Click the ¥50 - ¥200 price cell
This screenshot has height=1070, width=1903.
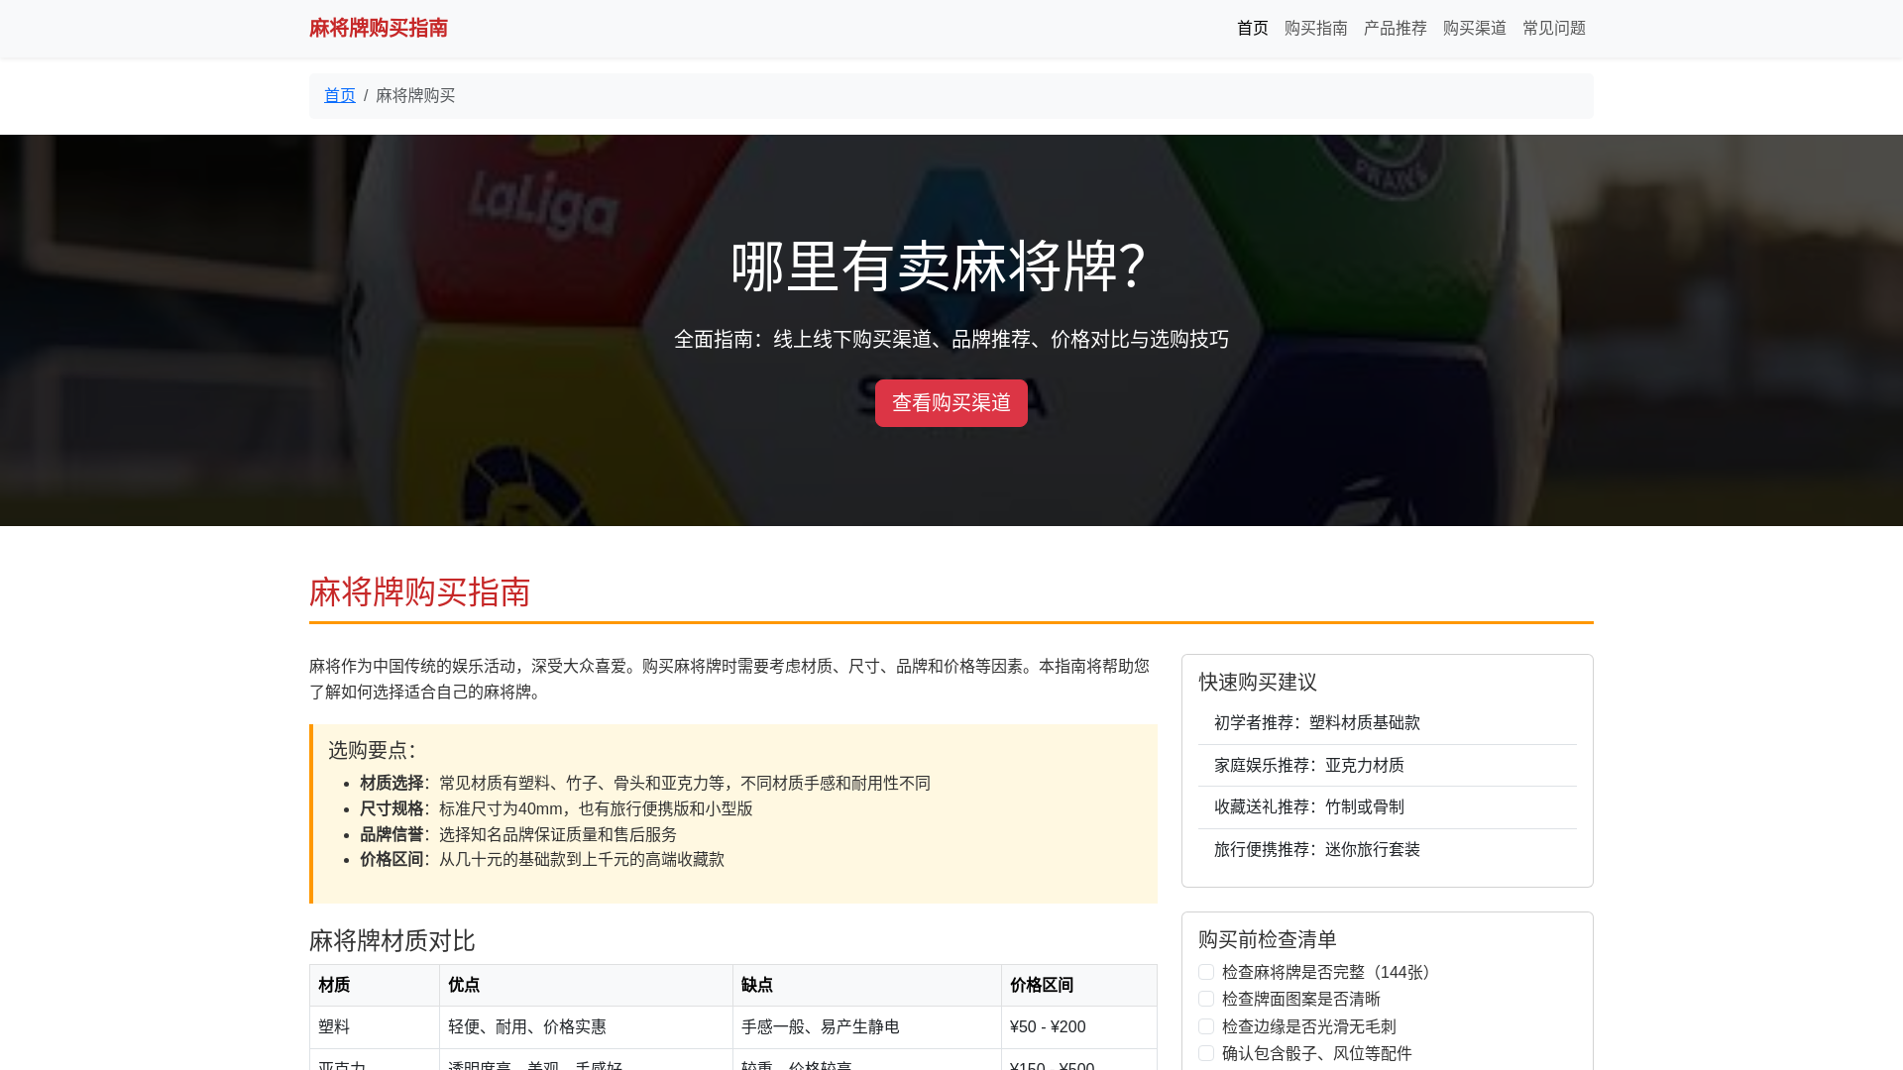click(x=1079, y=1026)
